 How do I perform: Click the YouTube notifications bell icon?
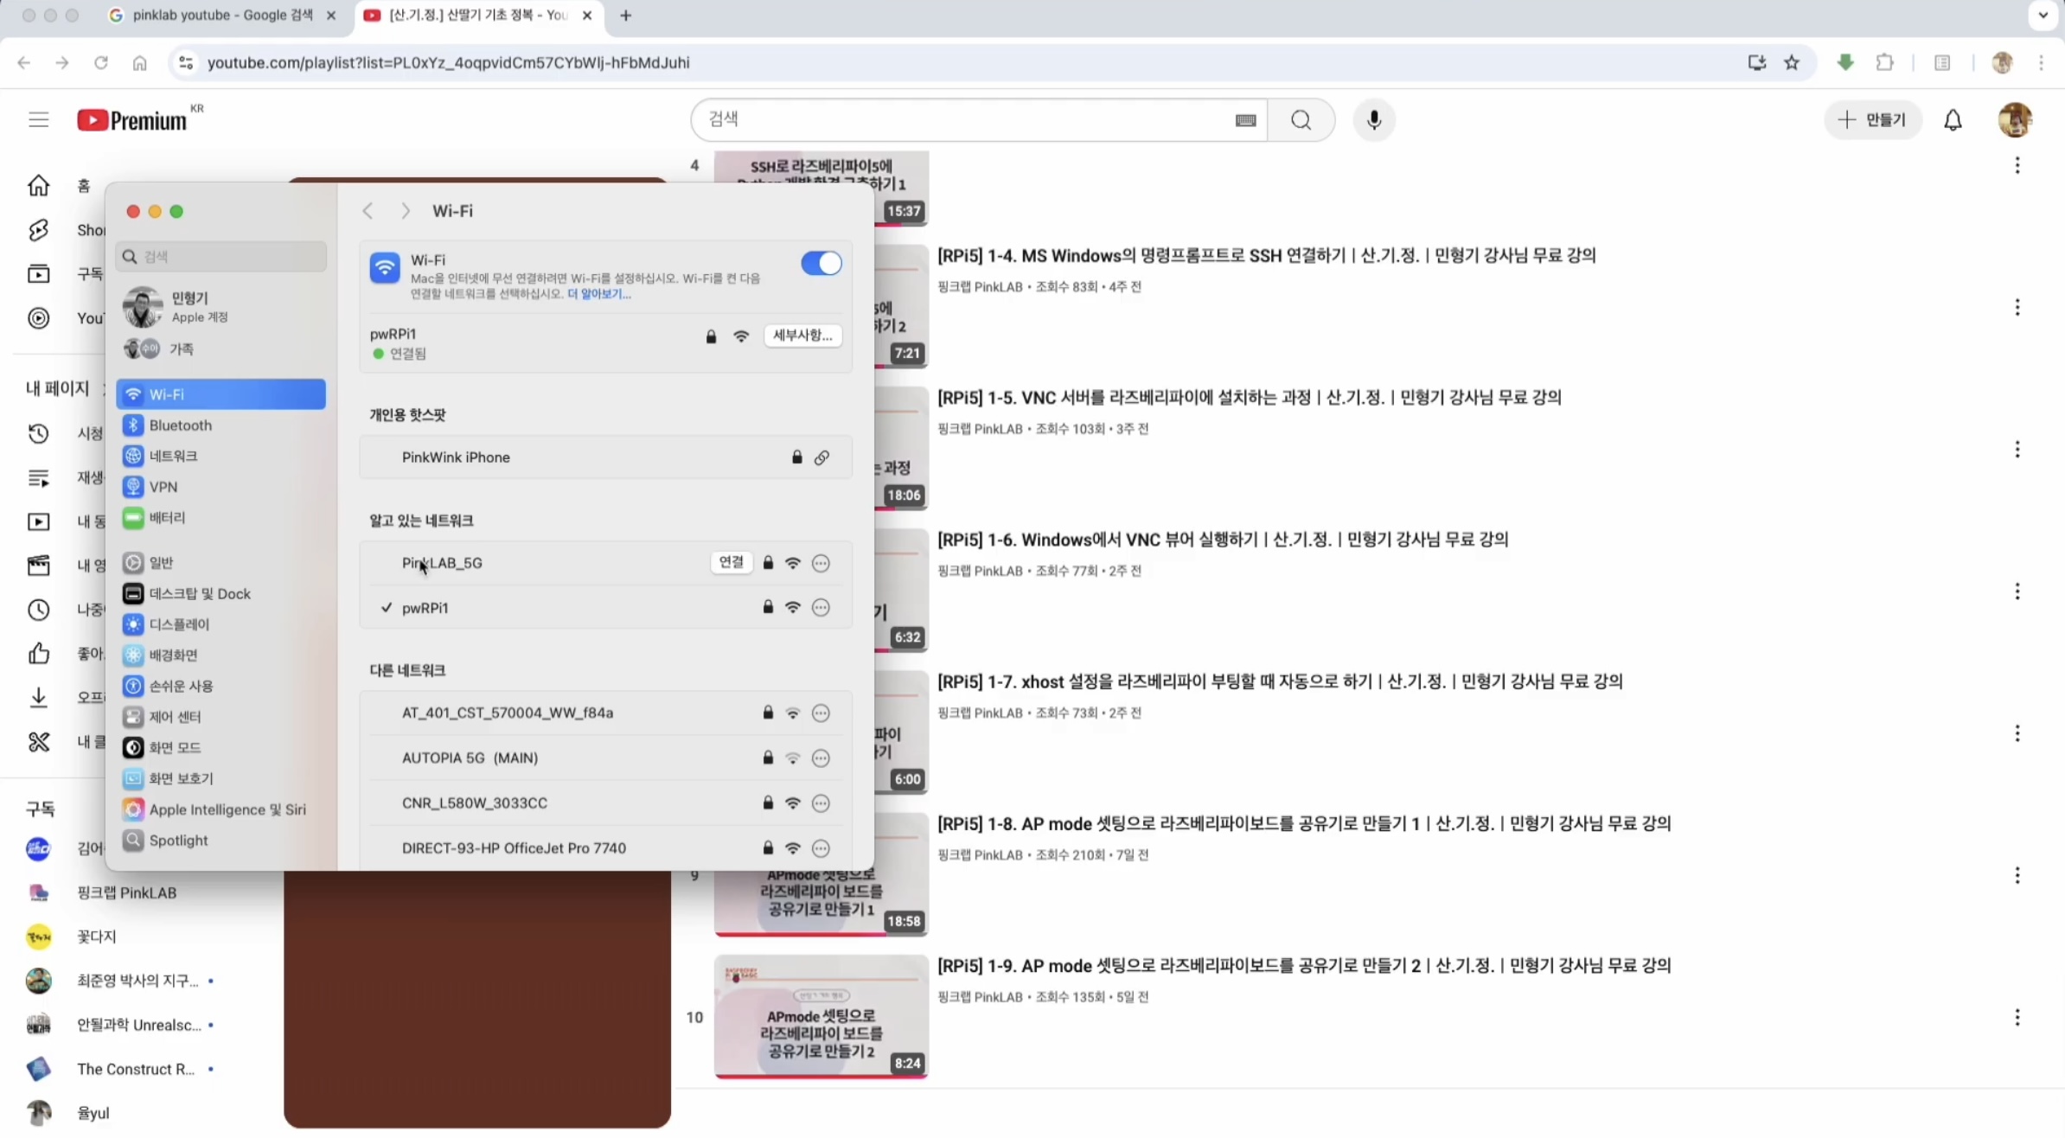1953,120
